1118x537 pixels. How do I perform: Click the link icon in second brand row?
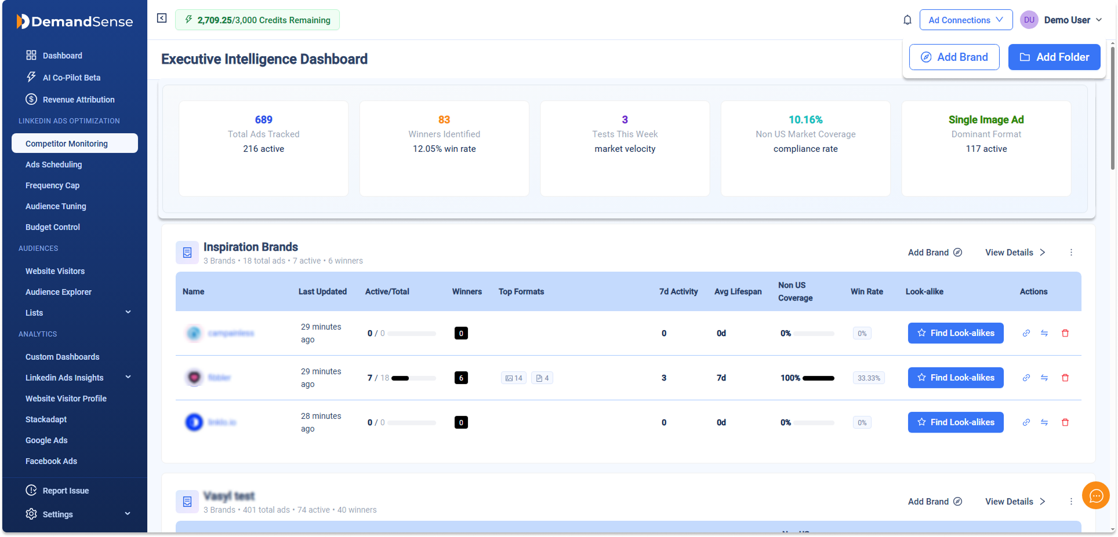[1026, 378]
